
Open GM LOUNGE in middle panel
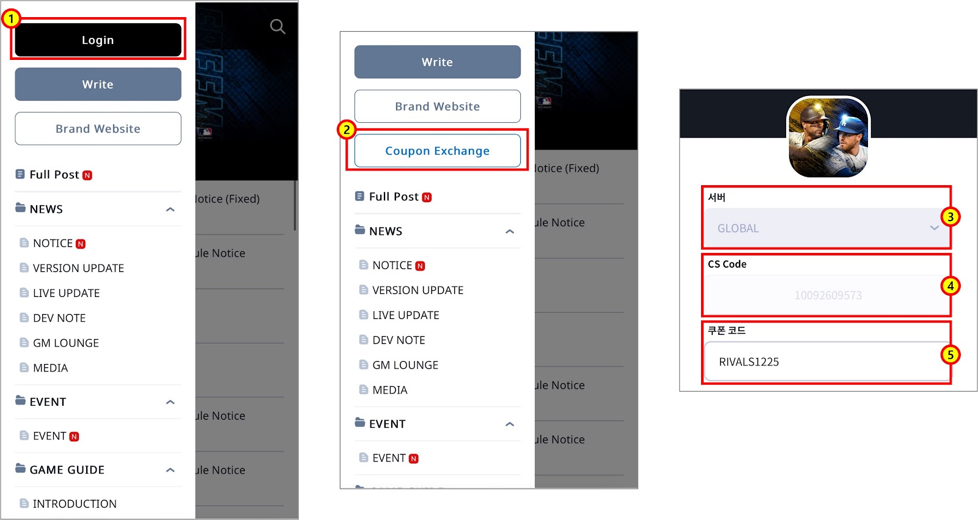click(405, 365)
